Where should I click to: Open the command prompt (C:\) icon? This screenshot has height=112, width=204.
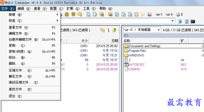click(x=193, y=22)
